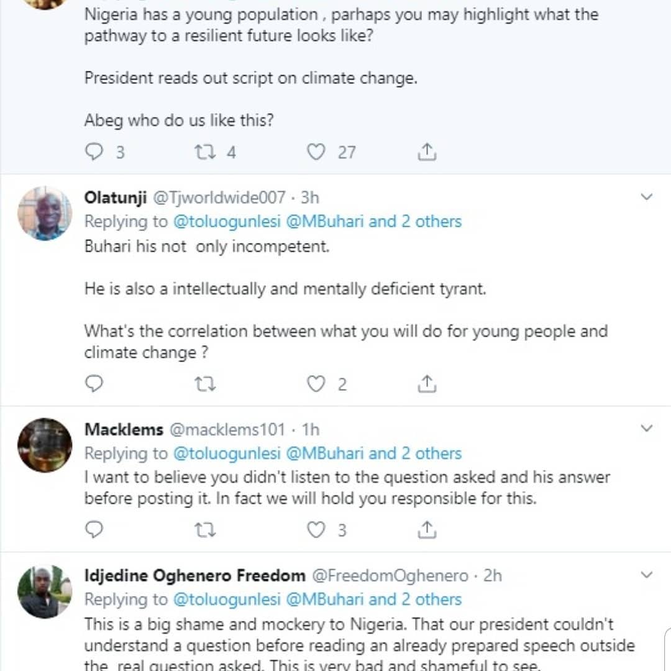Reply to Olatunji's tweet
This screenshot has width=671, height=671.
pyautogui.click(x=94, y=384)
